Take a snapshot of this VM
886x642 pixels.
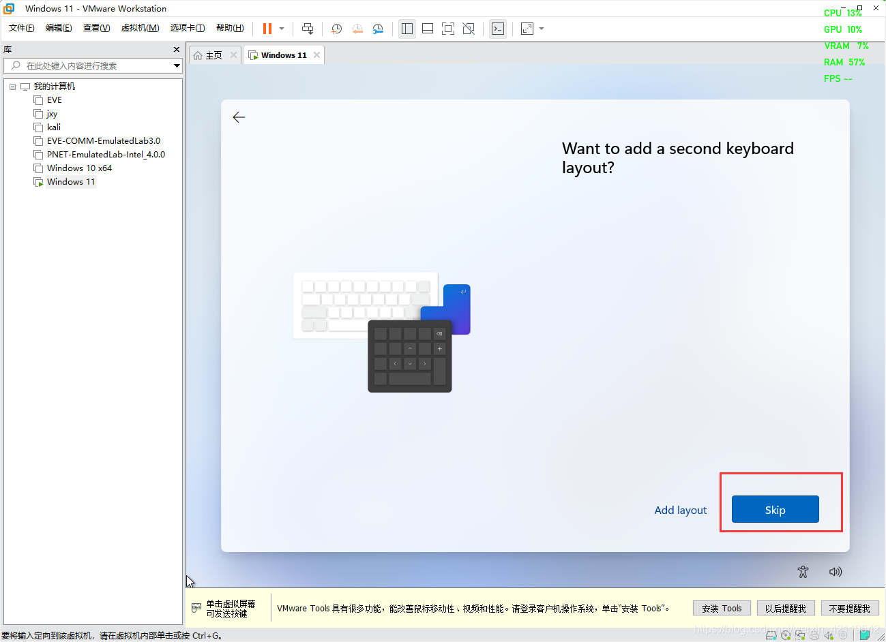[336, 29]
